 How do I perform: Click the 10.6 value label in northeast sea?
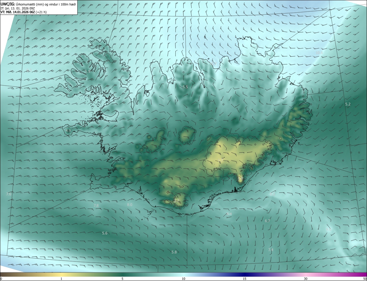click(319, 53)
